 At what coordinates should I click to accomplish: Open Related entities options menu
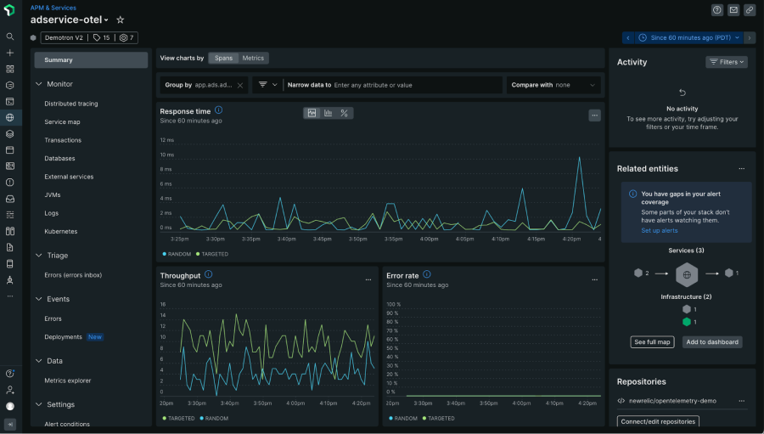coord(742,169)
